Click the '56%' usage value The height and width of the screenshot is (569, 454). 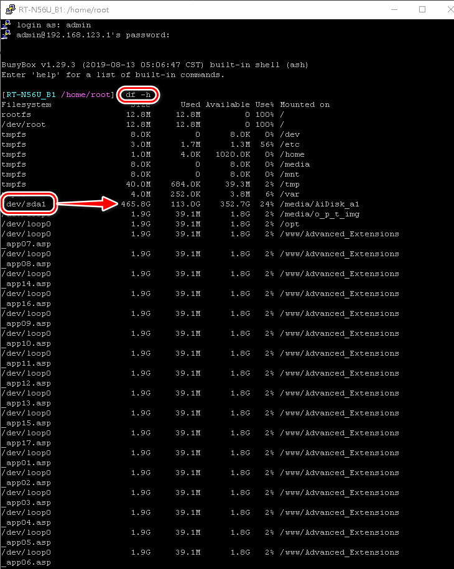click(x=267, y=144)
